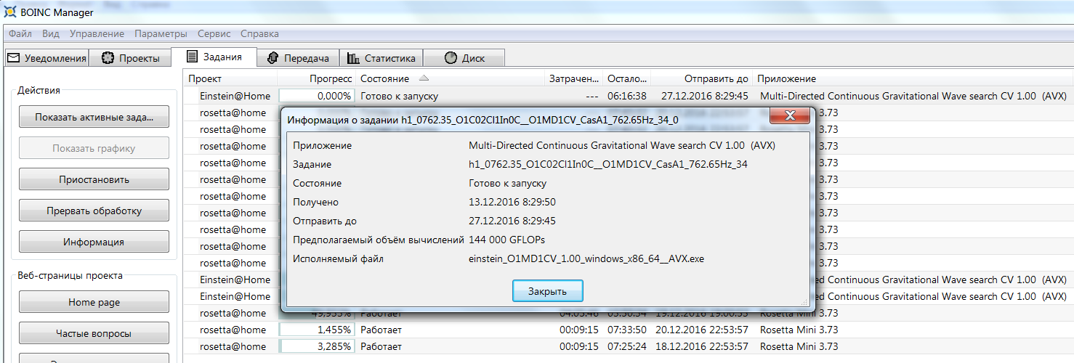The width and height of the screenshot is (1074, 363).
Task: Click the disk icon on Диск tab
Action: (x=451, y=58)
